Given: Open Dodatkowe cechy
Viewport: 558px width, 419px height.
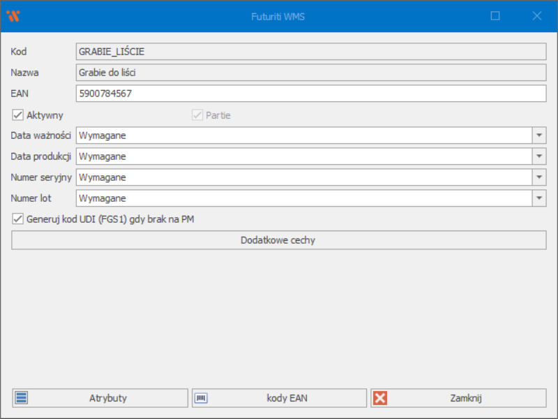Looking at the screenshot, I should (278, 240).
